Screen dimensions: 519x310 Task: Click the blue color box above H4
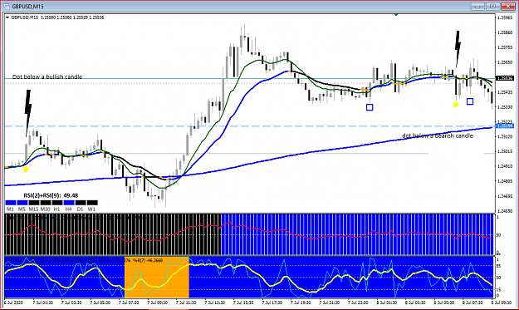pos(69,203)
